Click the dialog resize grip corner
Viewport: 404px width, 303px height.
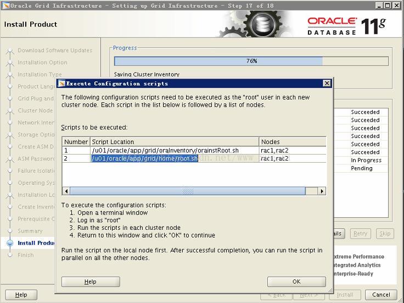click(x=330, y=290)
